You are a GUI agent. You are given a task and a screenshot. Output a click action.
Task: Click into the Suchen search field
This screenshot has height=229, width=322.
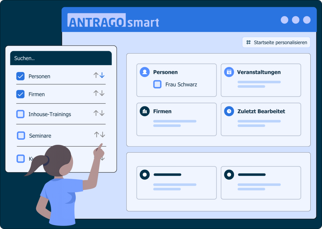click(61, 58)
